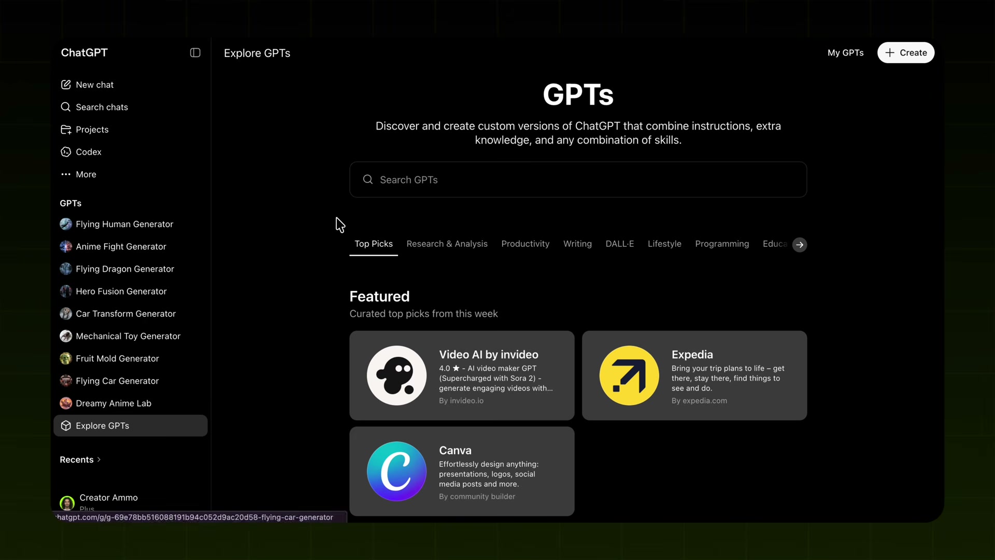Screen dimensions: 995x560
Task: Open Dreamy Anime Lab GPT name
Action: point(113,403)
